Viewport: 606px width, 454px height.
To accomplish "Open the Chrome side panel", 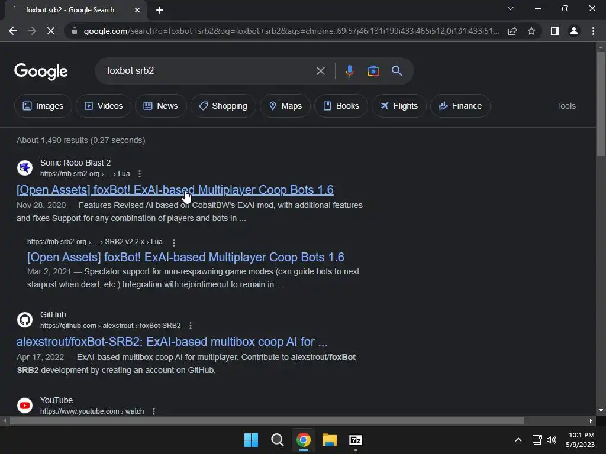I will (x=555, y=31).
